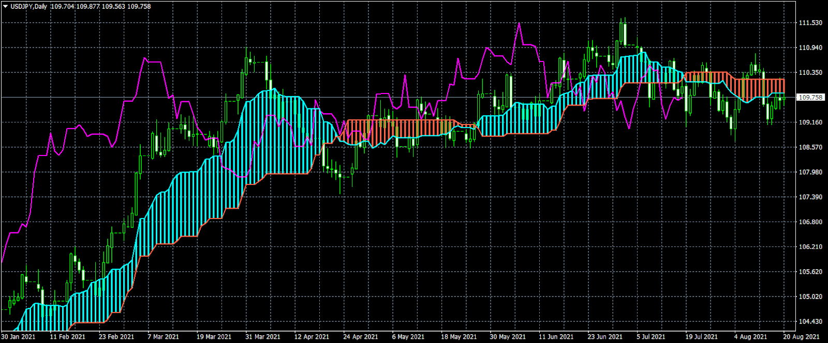Click the 110.940 price scale label
Image resolution: width=828 pixels, height=343 pixels.
point(811,48)
